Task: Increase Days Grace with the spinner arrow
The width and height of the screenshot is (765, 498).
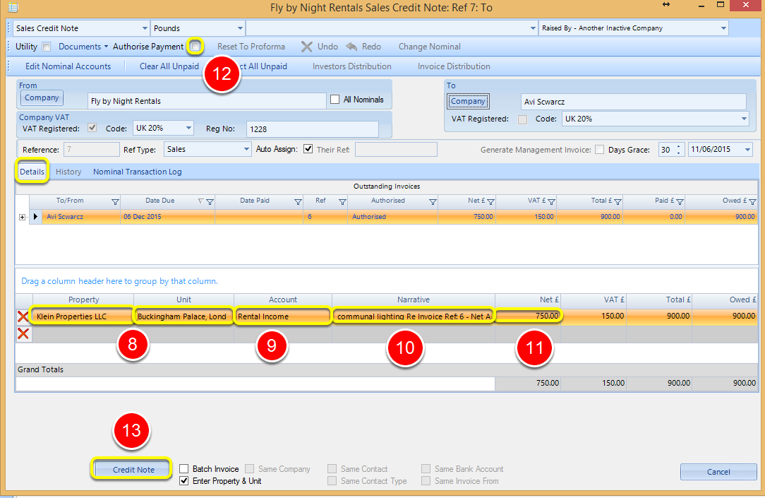Action: coord(679,146)
